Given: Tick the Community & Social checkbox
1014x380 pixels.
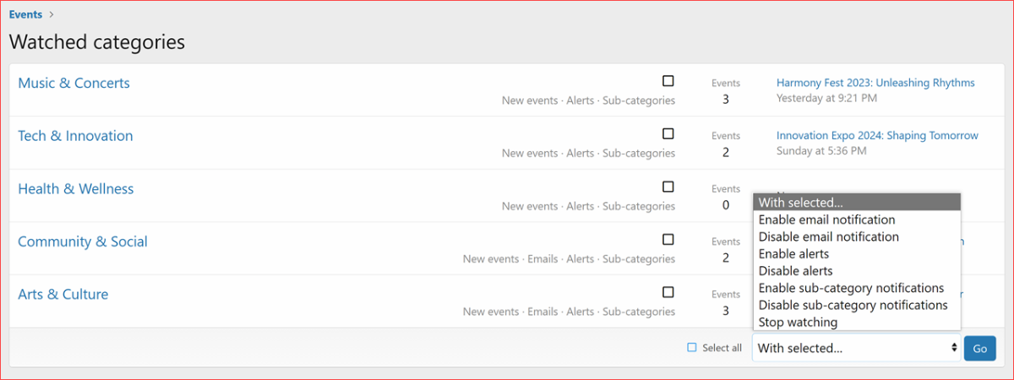Looking at the screenshot, I should click(668, 239).
